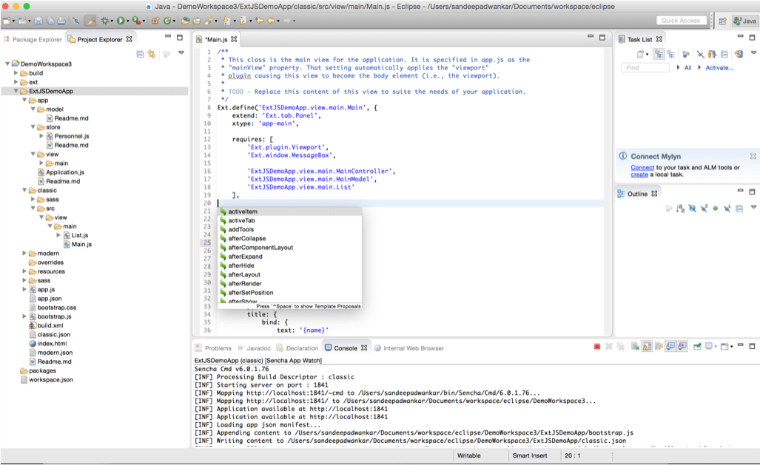The height and width of the screenshot is (465, 760).
Task: Toggle the Categorized view in Task List
Action: pyautogui.click(x=659, y=54)
